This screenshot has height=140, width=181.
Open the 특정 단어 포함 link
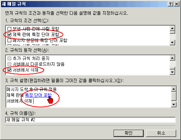[x=38, y=95]
